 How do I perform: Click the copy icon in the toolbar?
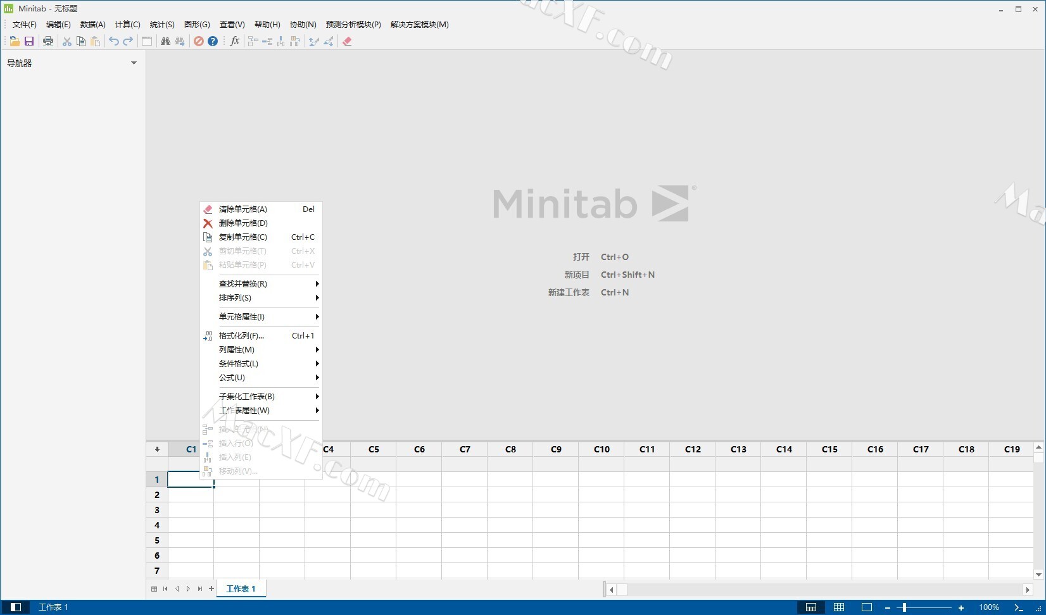click(x=81, y=41)
